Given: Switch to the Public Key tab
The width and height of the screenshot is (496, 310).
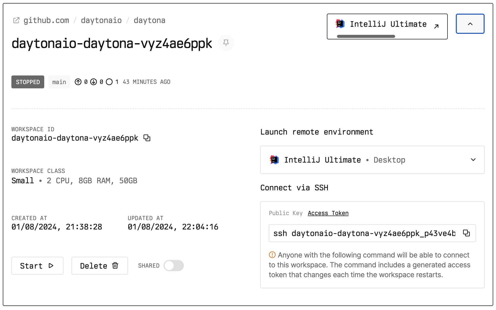Looking at the screenshot, I should pyautogui.click(x=286, y=213).
